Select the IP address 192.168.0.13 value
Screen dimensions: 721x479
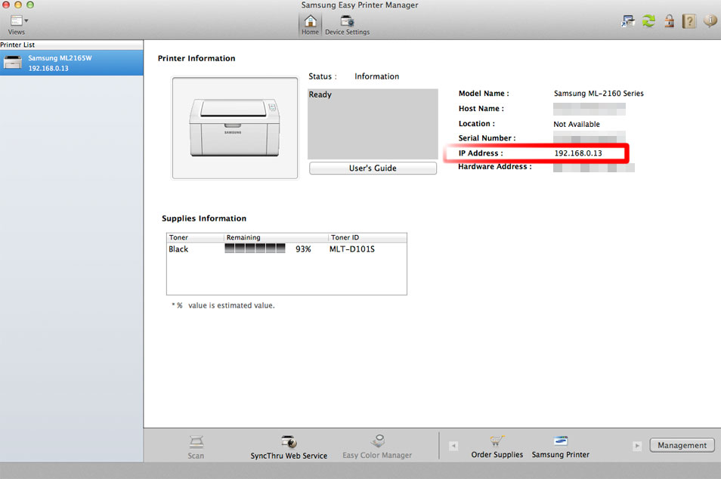578,153
